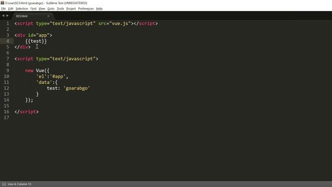Open the Selection menu
The height and width of the screenshot is (187, 332).
pos(22,9)
